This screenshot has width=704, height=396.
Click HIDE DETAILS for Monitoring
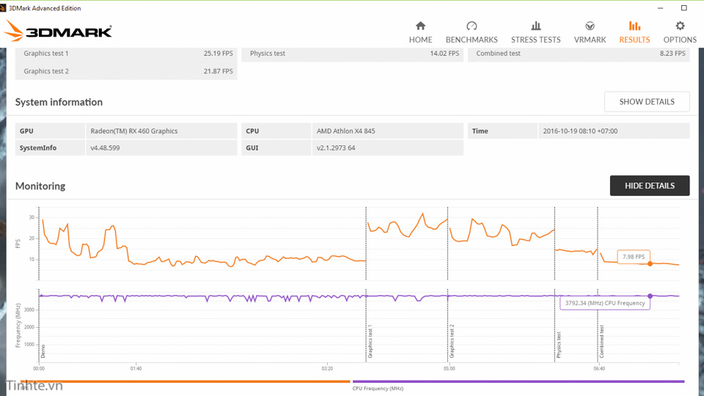point(649,186)
